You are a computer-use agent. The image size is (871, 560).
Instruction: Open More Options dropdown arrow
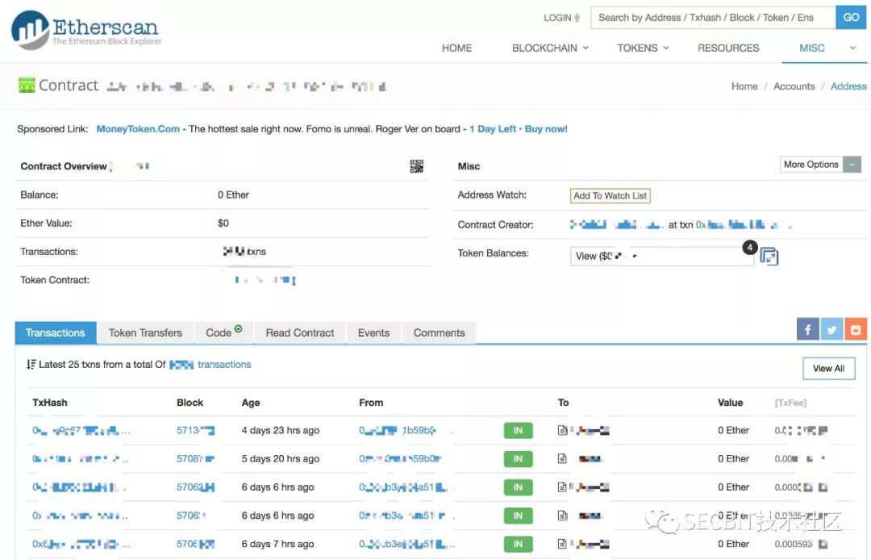pyautogui.click(x=852, y=165)
